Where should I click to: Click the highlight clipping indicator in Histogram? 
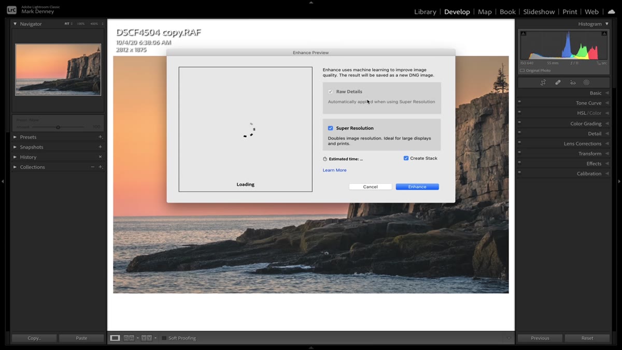[x=604, y=34]
